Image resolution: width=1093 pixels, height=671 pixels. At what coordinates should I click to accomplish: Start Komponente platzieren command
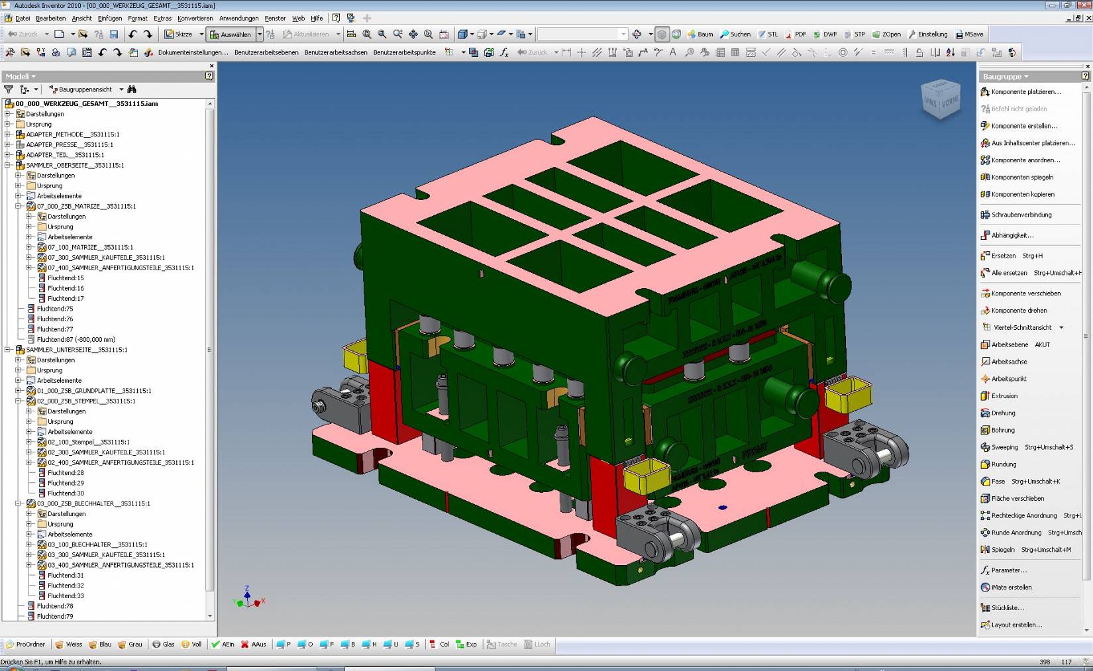[1025, 91]
